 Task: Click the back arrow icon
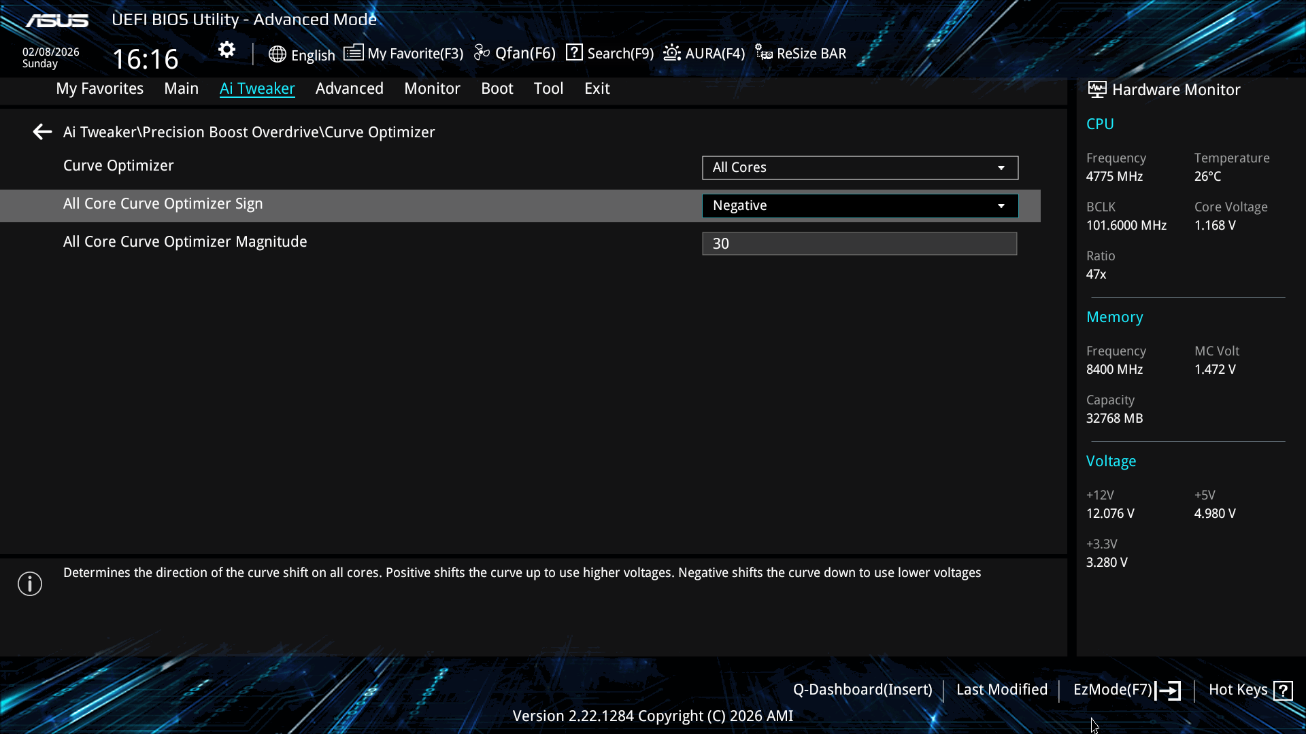pos(42,132)
